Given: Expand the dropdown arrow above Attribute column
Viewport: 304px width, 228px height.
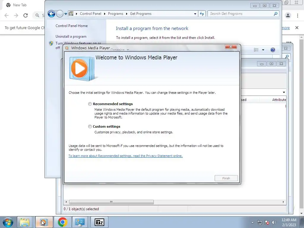Looking at the screenshot, I should click(x=284, y=92).
